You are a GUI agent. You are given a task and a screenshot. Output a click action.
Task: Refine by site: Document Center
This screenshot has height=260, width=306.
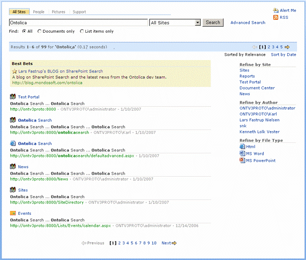click(x=257, y=88)
